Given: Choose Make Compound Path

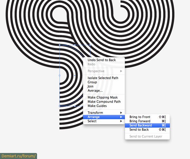Looking at the screenshot, I should click(x=104, y=102).
